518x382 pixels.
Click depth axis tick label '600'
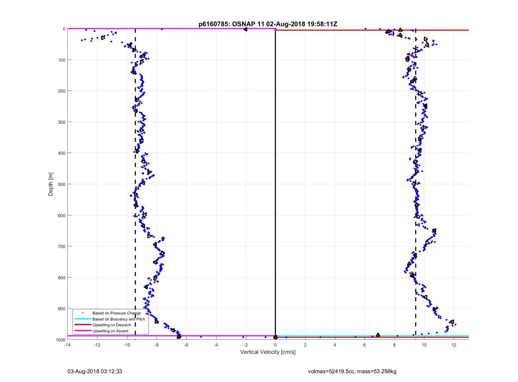point(61,215)
